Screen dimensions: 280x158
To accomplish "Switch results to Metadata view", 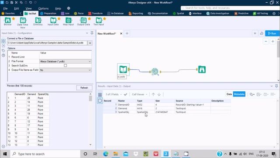I will (239, 94).
